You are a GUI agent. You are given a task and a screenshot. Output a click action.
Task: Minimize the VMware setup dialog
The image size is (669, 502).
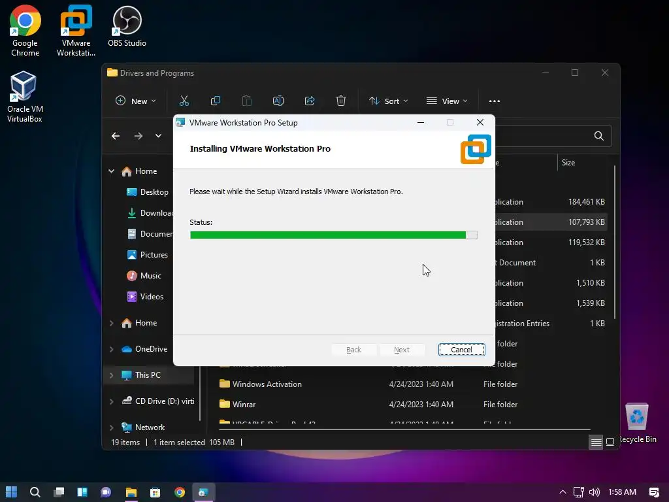click(421, 122)
